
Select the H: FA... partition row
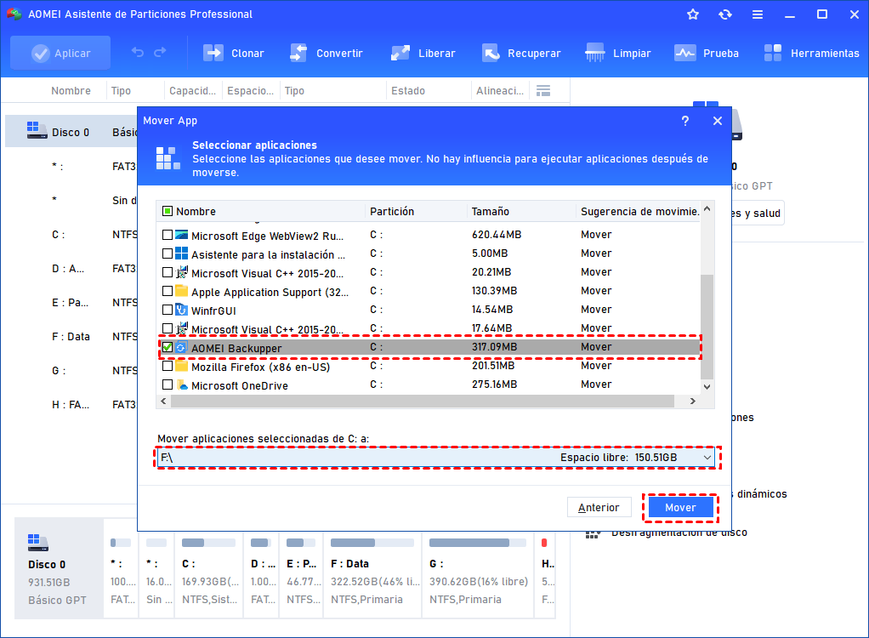point(71,405)
